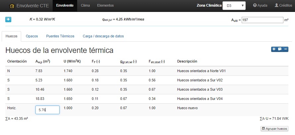Go to the Elementos navigation item
295x135 pixels.
105,5
